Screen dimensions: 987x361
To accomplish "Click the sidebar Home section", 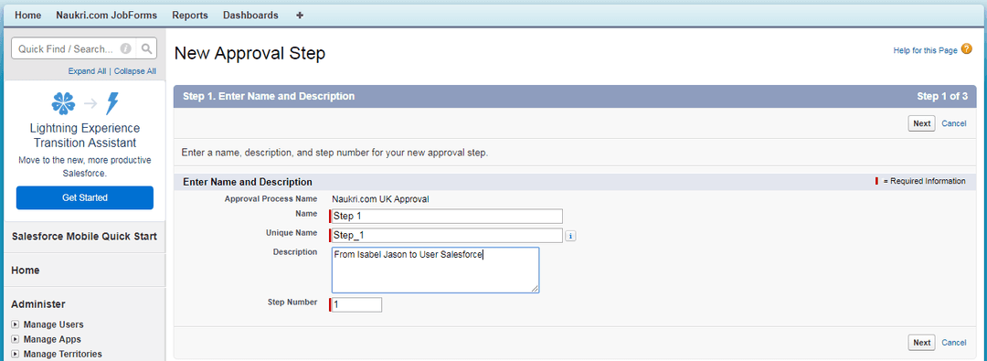I will coord(26,271).
